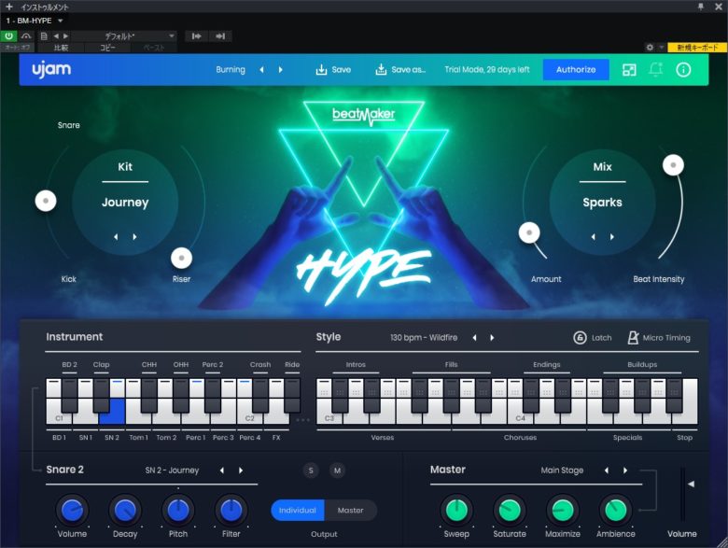Click the Snare slider handle
The image size is (728, 548).
46,201
